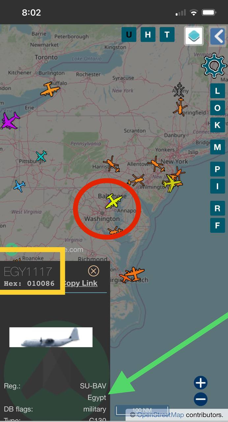Toggle the H button at top
Image resolution: width=228 pixels, height=422 pixels.
point(148,35)
